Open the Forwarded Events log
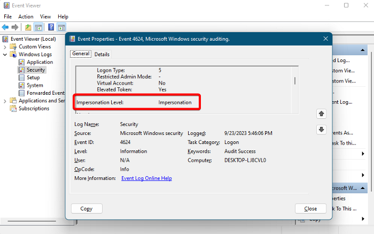This screenshot has width=374, height=234. click(x=45, y=93)
